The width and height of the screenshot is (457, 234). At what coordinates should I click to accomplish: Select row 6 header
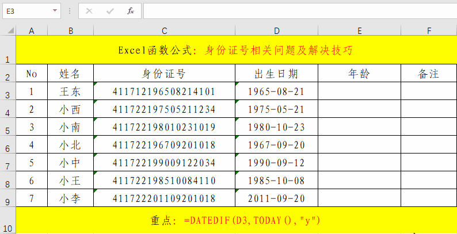coord(8,144)
